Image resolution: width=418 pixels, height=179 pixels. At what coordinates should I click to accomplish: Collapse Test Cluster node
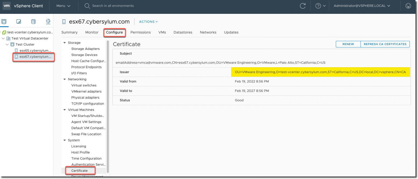[7, 44]
